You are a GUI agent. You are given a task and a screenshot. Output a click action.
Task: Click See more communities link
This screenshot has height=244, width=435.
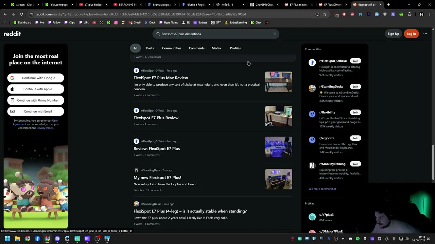(322, 189)
